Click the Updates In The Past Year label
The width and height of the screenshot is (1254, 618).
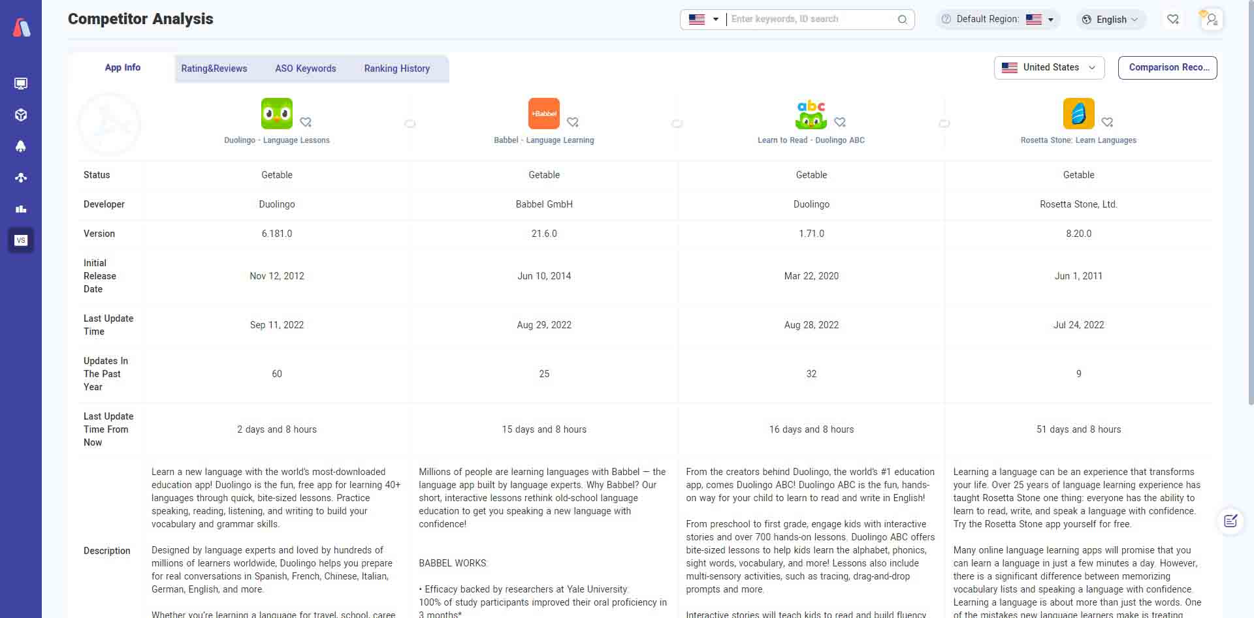point(106,374)
